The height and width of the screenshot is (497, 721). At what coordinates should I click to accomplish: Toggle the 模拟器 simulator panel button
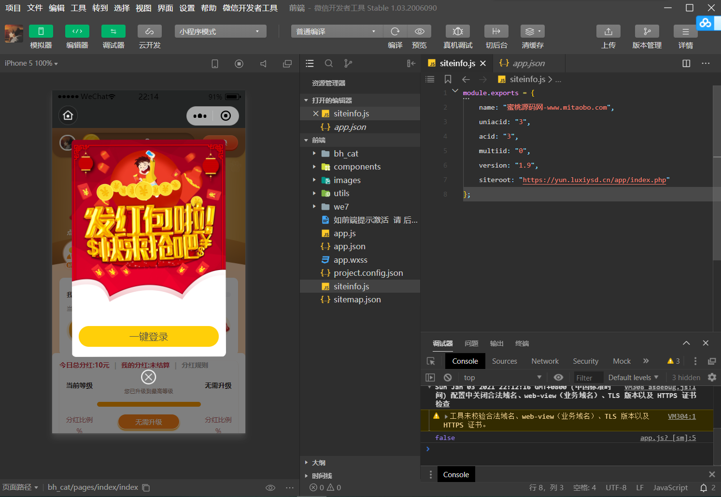[41, 31]
